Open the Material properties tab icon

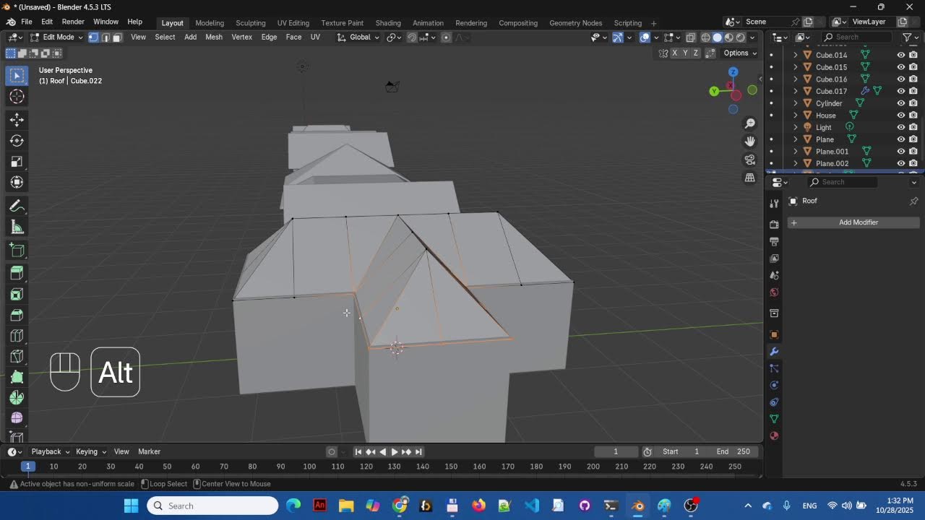tap(774, 435)
